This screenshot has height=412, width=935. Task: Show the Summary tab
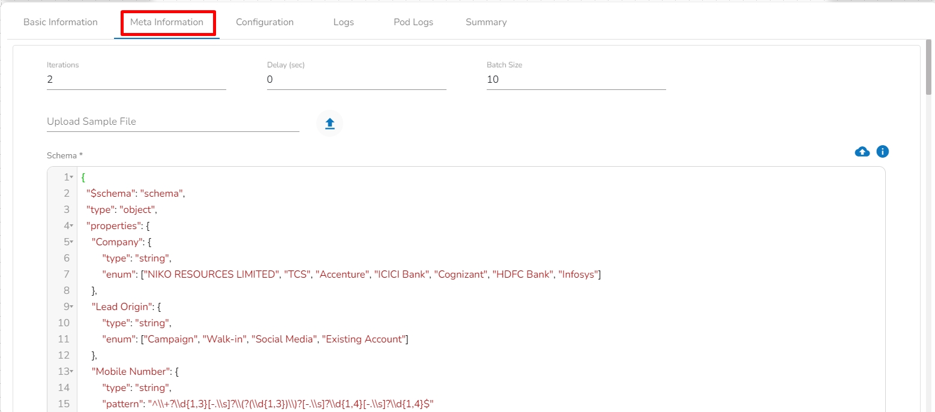click(486, 22)
